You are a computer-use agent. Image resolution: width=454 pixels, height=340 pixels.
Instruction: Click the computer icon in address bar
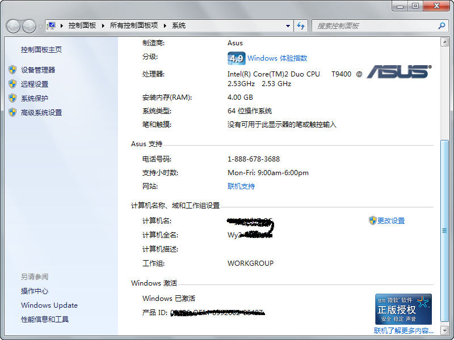click(x=51, y=25)
